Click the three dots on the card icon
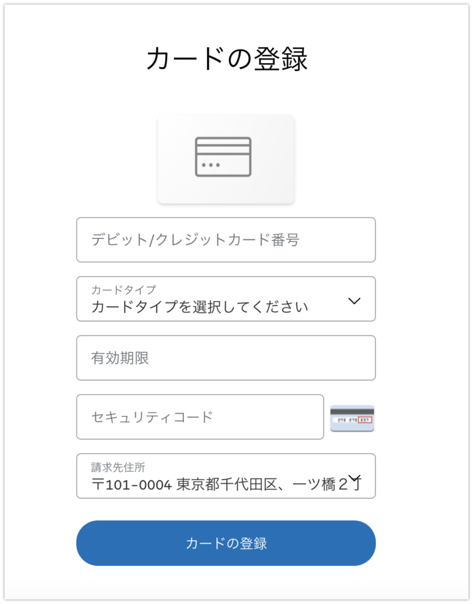Screen dimensions: 473x604 (211, 165)
